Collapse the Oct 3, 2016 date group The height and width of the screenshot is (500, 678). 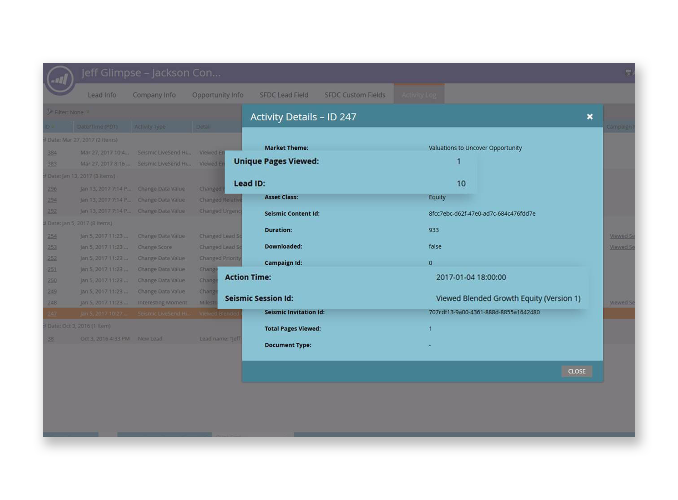point(45,326)
